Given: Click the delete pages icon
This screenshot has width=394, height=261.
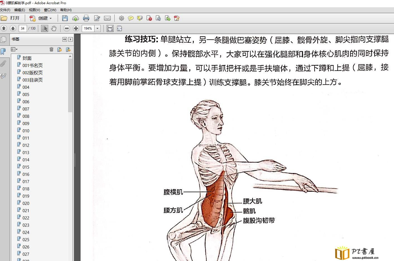Looking at the screenshot, I should [149, 18].
